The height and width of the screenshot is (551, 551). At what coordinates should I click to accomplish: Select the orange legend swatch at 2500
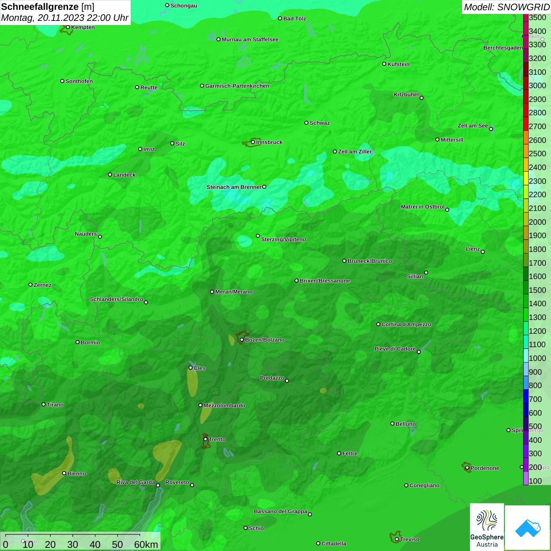click(x=526, y=151)
